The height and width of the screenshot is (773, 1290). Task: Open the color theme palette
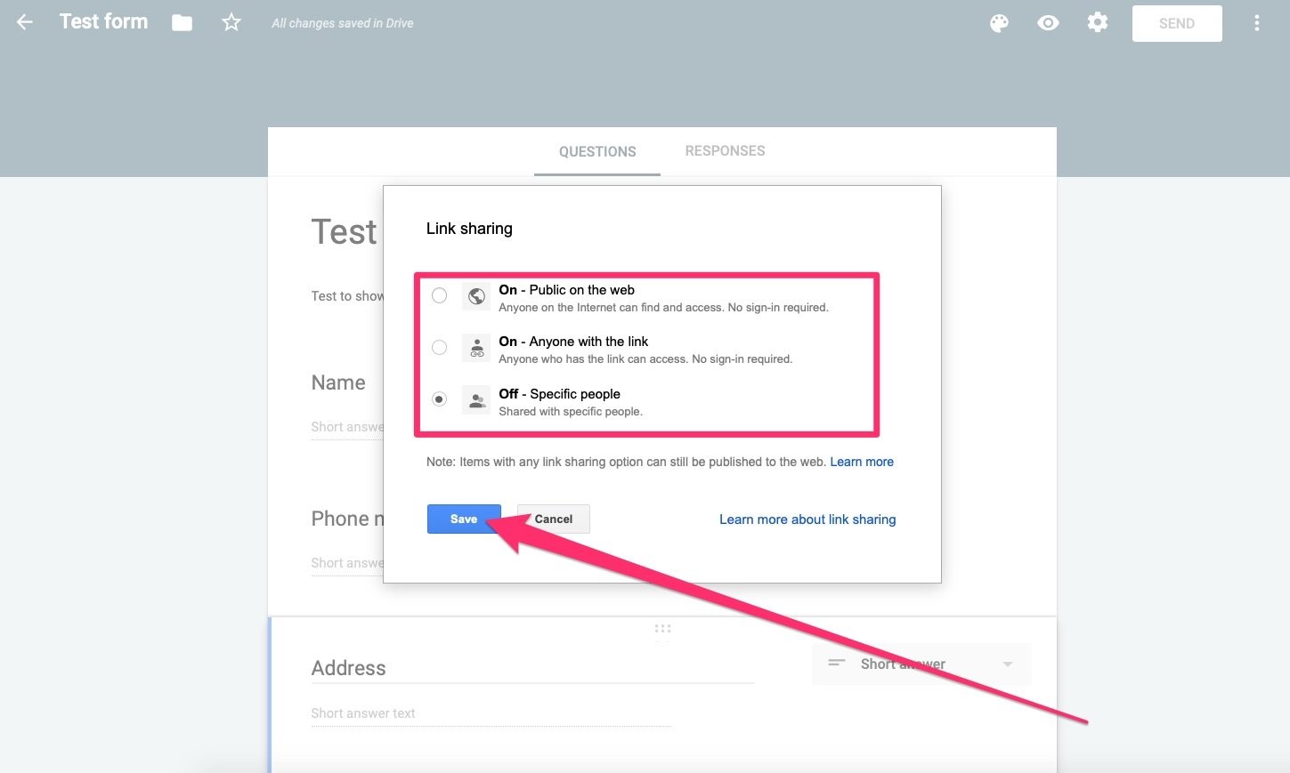coord(999,23)
